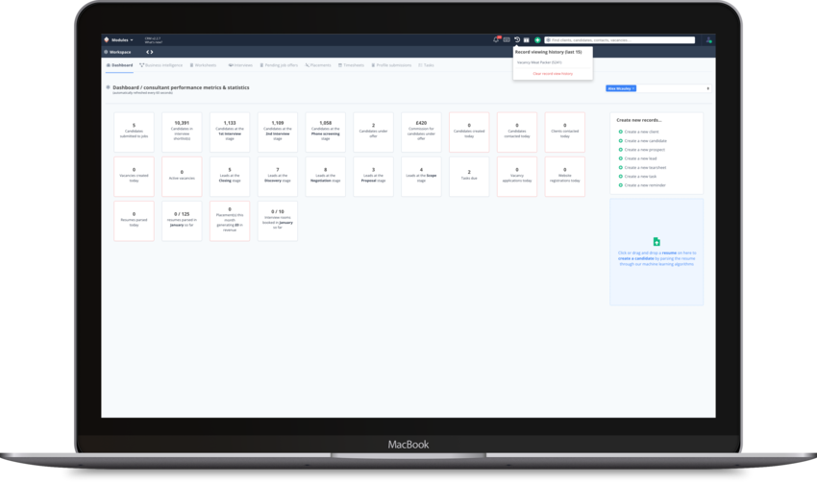Open the 10,391 Candidates in interview shortlists card
Image resolution: width=817 pixels, height=483 pixels.
pyautogui.click(x=182, y=133)
